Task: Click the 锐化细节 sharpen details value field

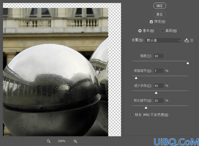Action: [x=159, y=101]
